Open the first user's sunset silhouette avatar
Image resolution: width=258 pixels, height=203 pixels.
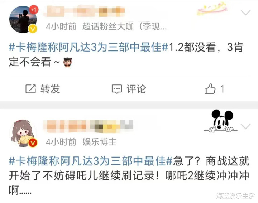[x=23, y=19]
